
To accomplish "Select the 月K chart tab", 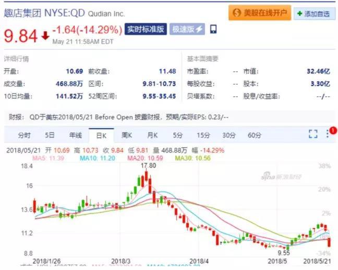I will point(152,135).
